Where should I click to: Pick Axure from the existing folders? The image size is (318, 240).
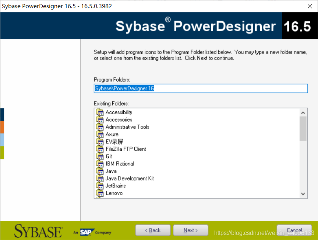coord(112,134)
